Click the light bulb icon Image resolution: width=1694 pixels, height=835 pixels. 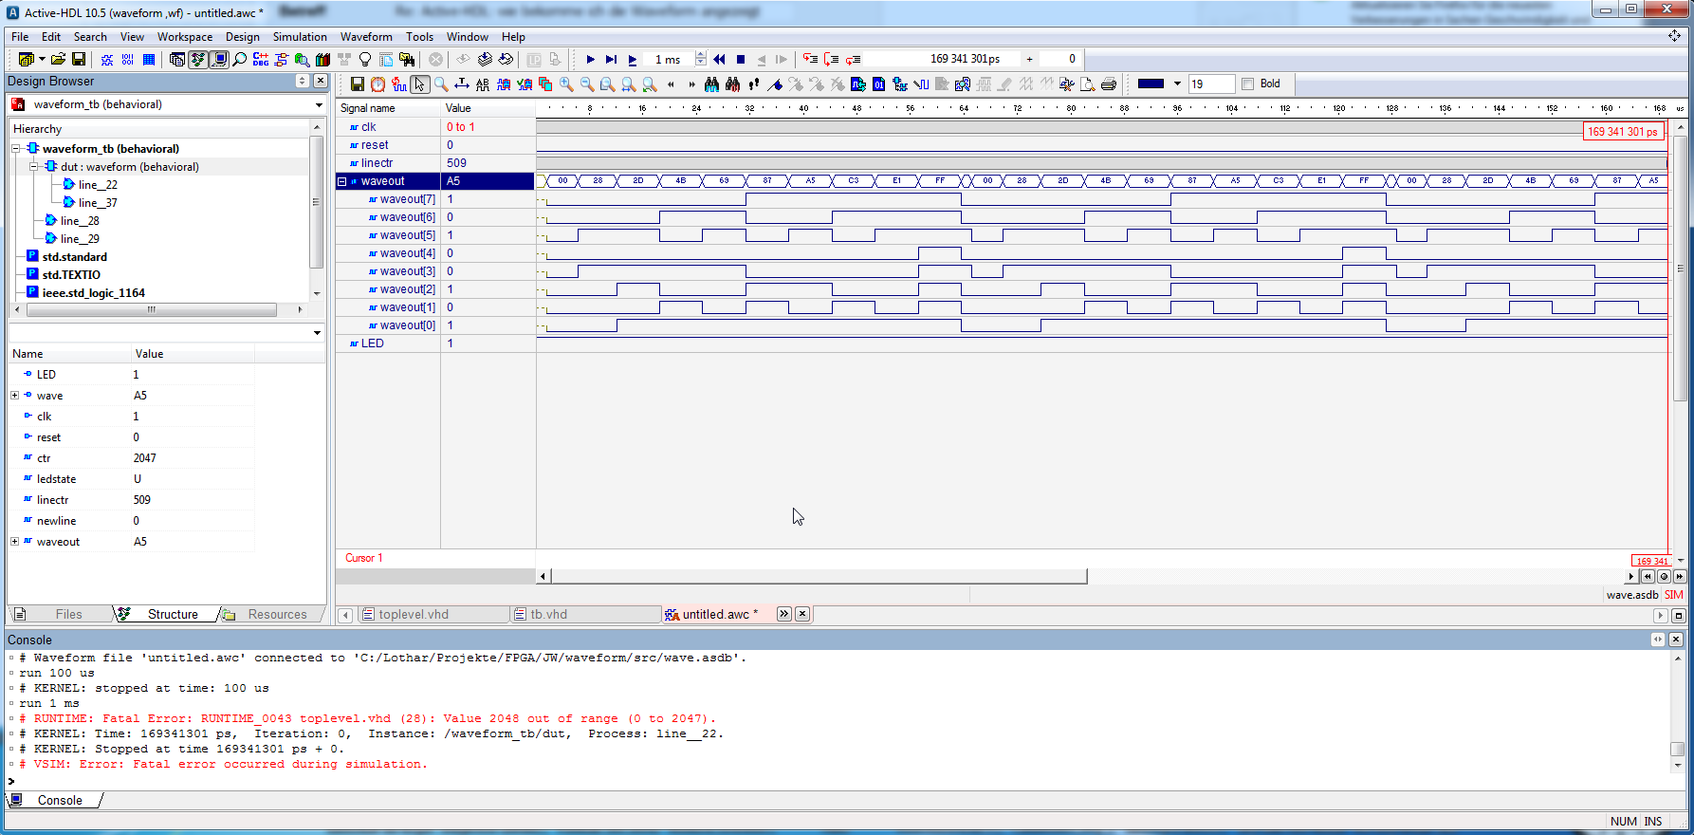click(365, 59)
